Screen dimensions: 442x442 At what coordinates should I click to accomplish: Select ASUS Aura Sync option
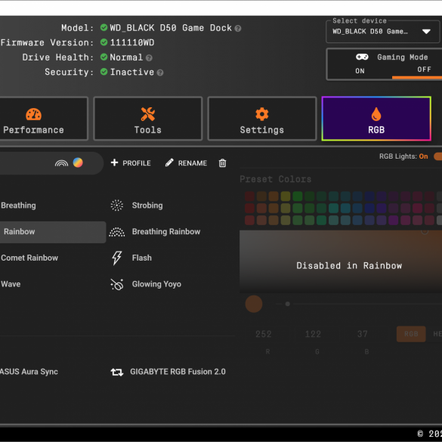pyautogui.click(x=29, y=372)
